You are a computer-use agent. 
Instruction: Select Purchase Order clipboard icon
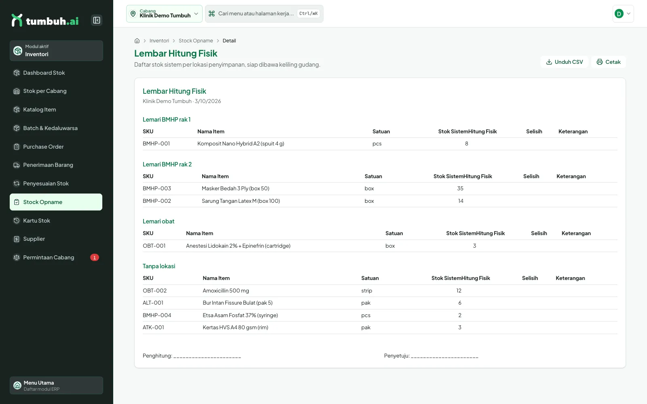click(17, 147)
